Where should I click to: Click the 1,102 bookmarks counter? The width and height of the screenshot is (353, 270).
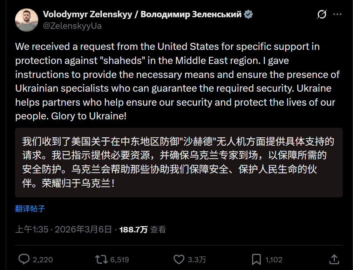click(273, 259)
